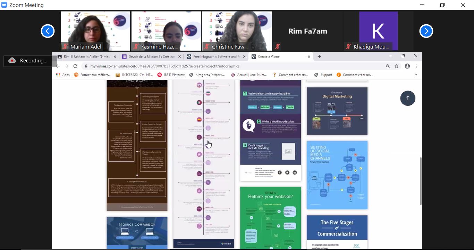Viewport: 474px width, 250px height.
Task: Close the 'Create a Visme' tab
Action: [309, 57]
